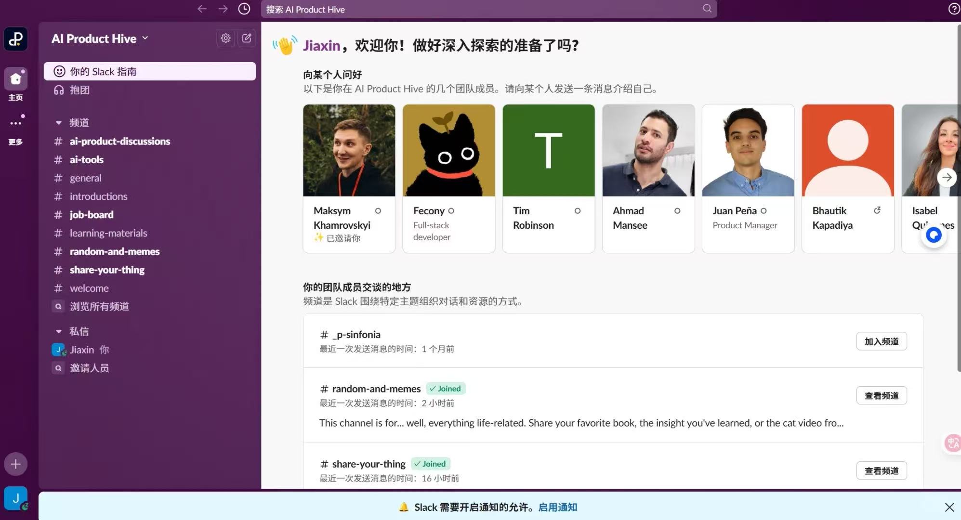
Task: Click the 启用通知 enable notifications link
Action: 557,507
